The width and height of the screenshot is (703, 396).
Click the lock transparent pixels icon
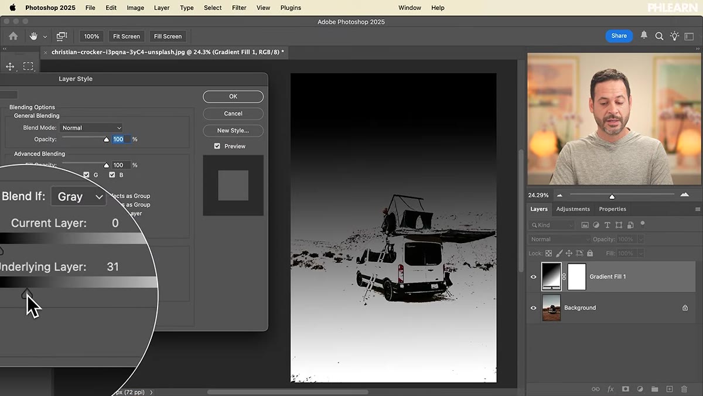[548, 254]
